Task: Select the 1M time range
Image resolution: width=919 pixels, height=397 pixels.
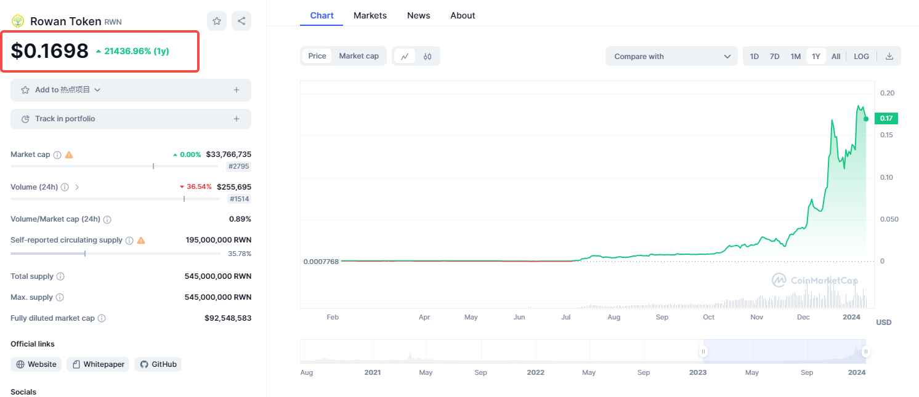Action: (x=796, y=56)
